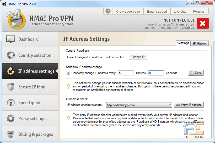
Task: Click the Billing & packages box icon
Action: click(11, 134)
